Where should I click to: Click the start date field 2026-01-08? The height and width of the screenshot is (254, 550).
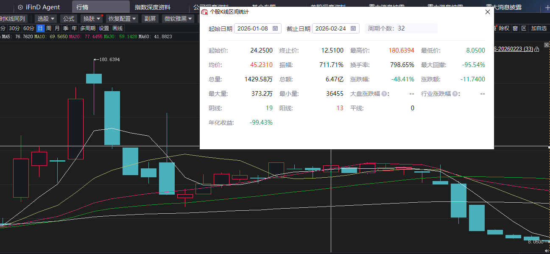pos(253,28)
